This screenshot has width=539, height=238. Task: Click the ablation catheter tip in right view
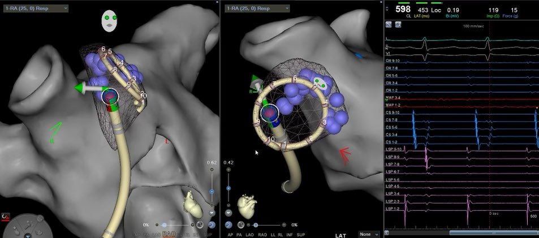coord(269,113)
